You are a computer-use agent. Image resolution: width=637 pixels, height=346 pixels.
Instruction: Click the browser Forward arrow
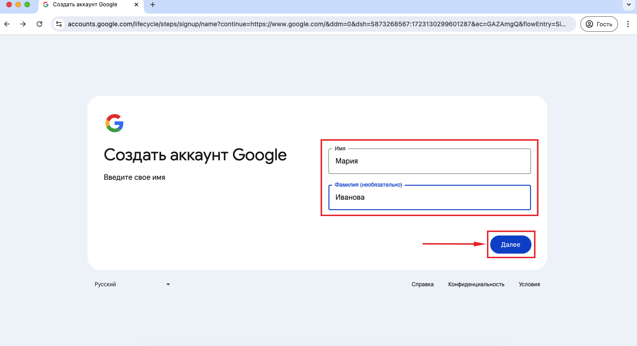(x=23, y=24)
